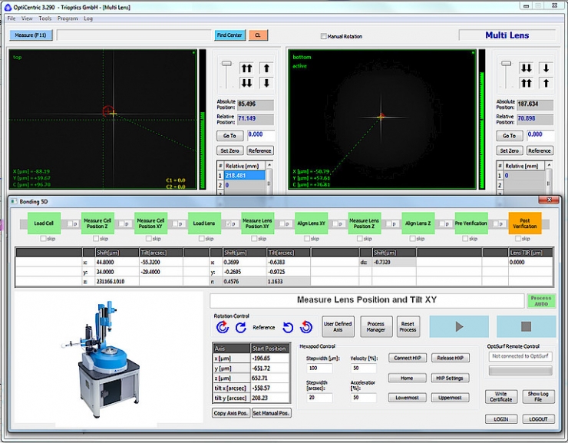Click single down arrow in top camera panel
568x443 pixels.
coord(266,83)
